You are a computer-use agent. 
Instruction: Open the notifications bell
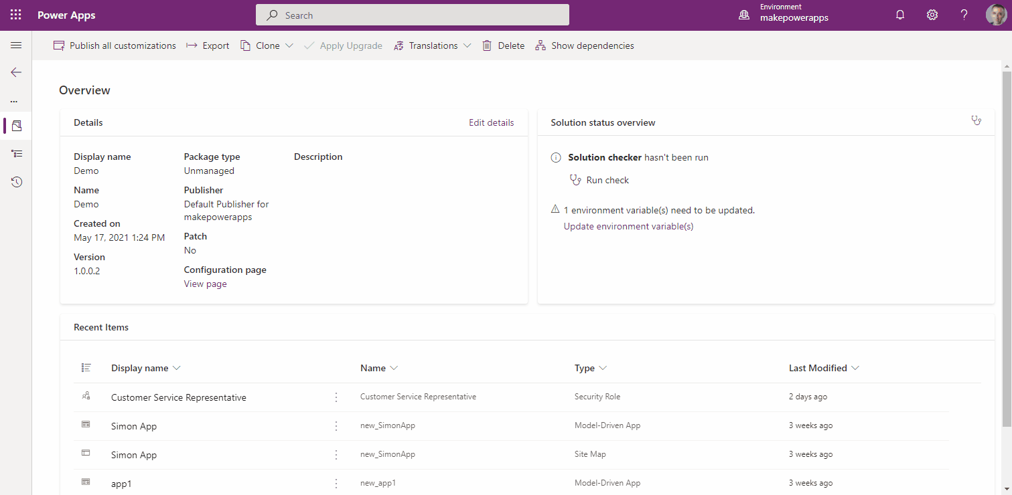tap(900, 15)
